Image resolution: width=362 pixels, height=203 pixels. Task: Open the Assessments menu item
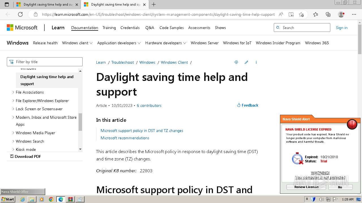coord(199,28)
